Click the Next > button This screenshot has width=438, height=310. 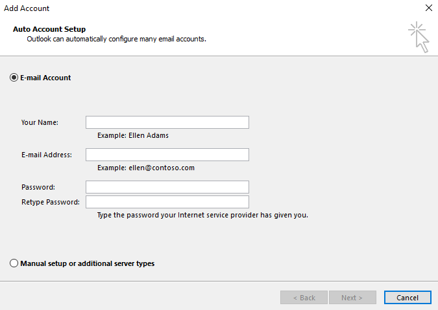(x=352, y=298)
